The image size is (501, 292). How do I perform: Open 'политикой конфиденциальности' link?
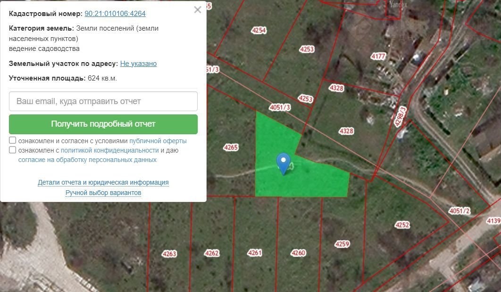(x=109, y=150)
